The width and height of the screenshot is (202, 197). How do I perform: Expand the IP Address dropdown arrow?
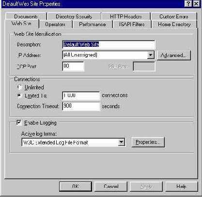[x=151, y=55]
